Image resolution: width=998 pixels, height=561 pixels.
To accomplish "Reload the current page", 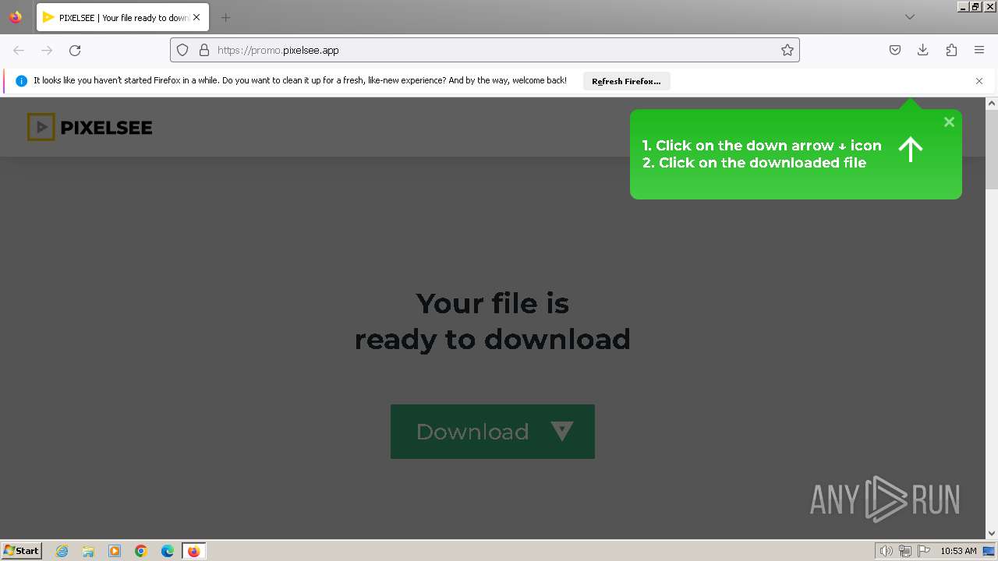I will tap(75, 50).
